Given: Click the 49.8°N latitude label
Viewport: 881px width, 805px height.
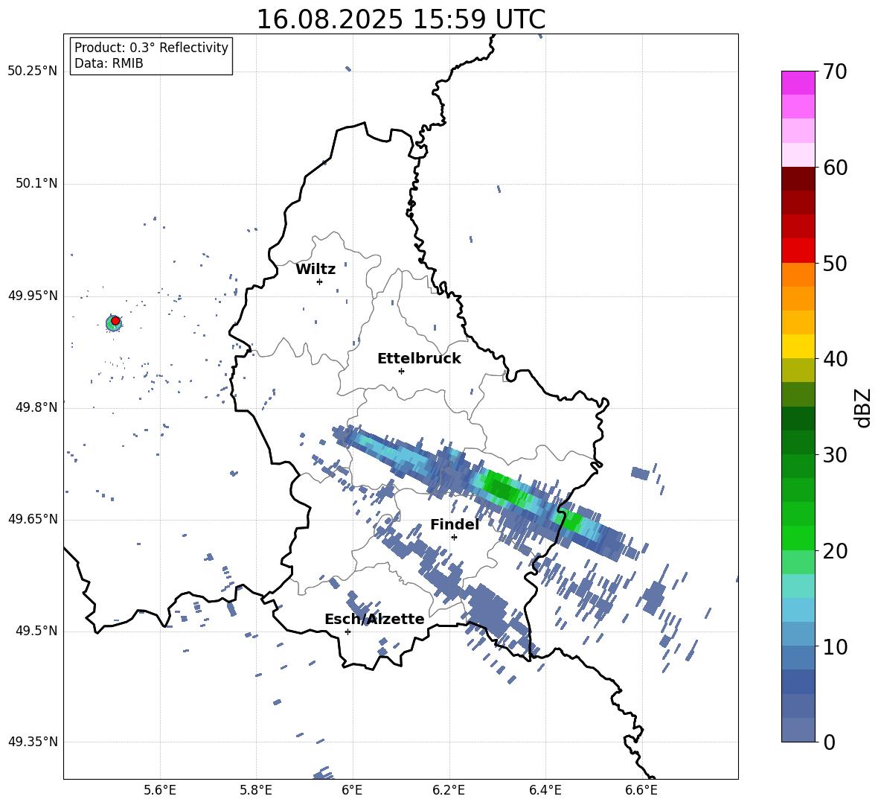Looking at the screenshot, I should tap(36, 407).
